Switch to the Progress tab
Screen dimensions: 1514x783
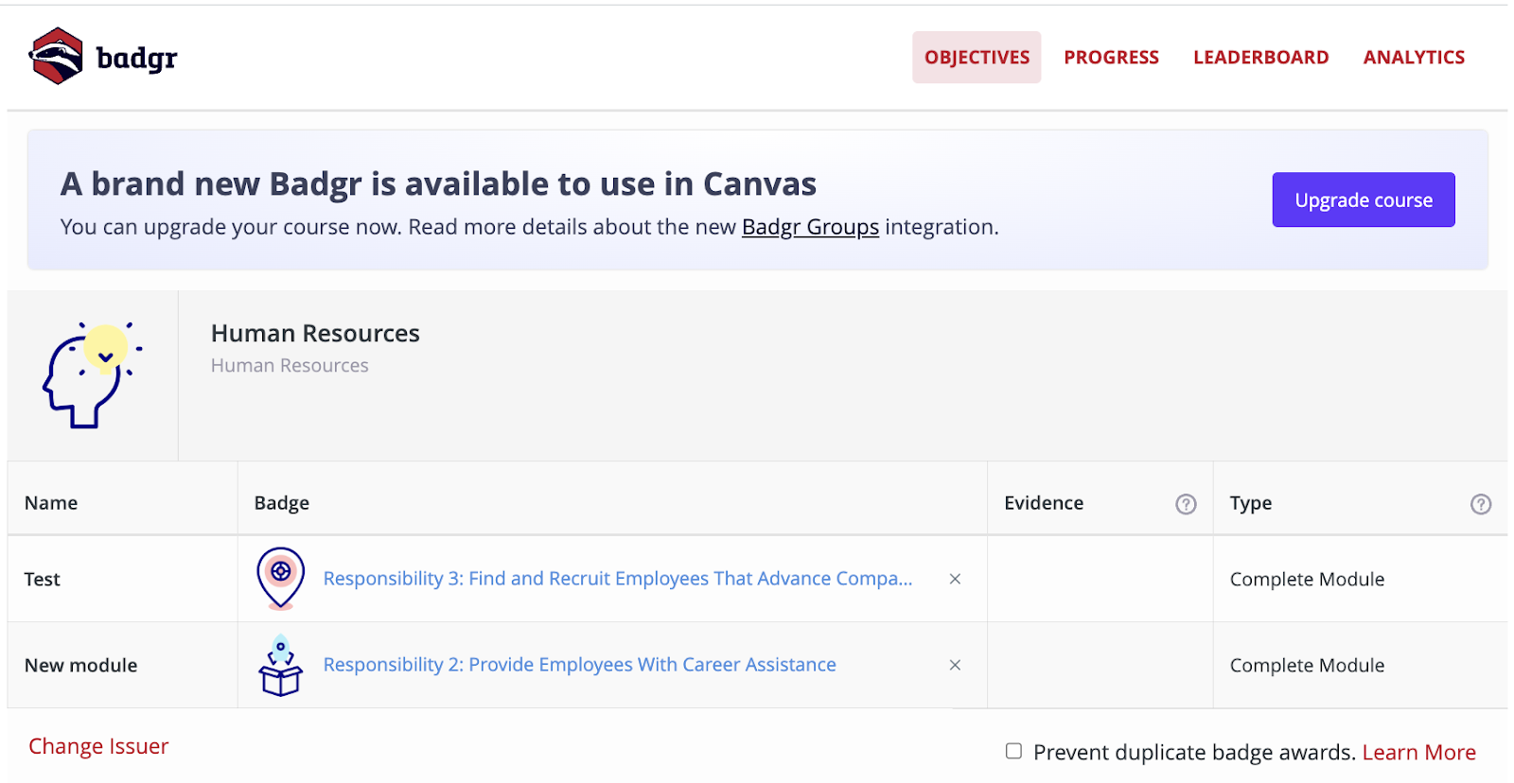(1111, 58)
